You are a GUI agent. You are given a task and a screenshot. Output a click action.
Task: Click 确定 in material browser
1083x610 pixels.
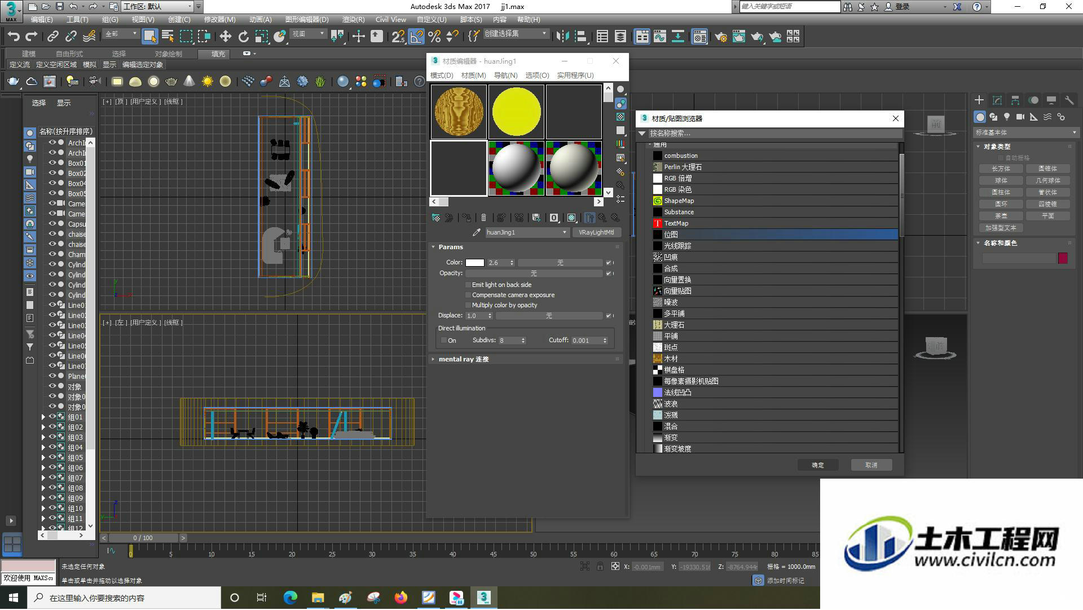818,465
